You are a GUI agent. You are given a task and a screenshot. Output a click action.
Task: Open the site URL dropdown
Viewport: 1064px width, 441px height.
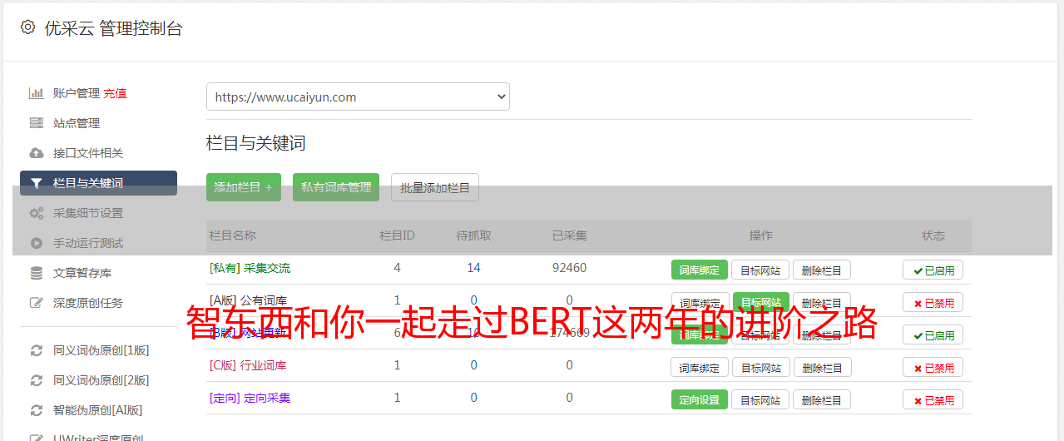click(x=358, y=97)
